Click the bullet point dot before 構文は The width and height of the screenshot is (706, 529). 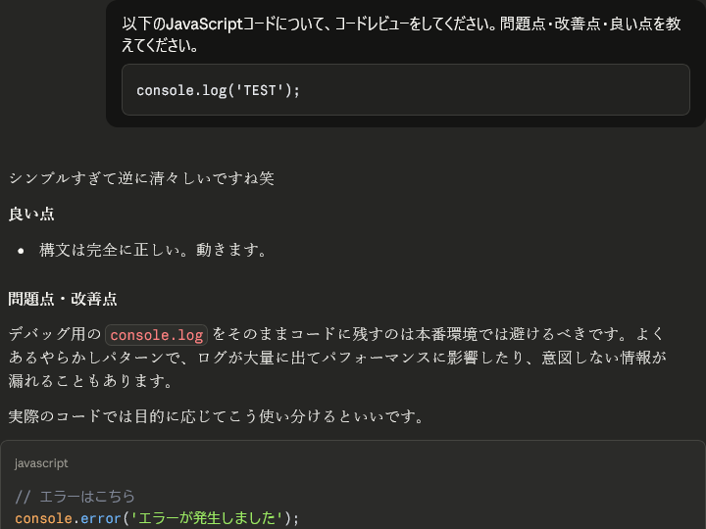pos(21,251)
